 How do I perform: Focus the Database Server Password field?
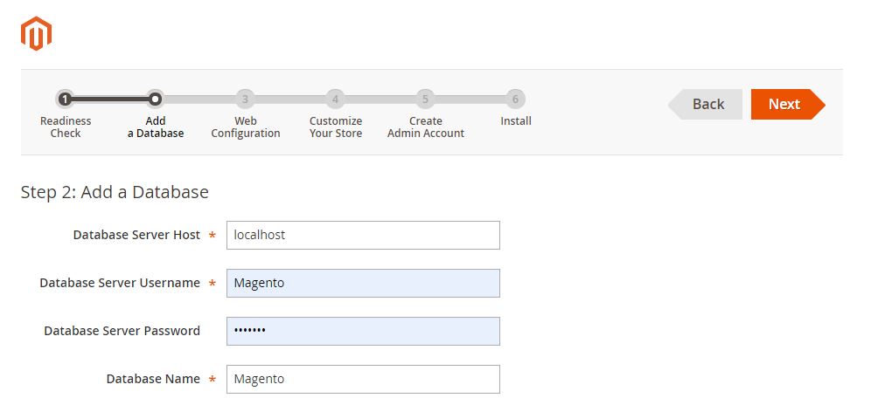tap(363, 331)
